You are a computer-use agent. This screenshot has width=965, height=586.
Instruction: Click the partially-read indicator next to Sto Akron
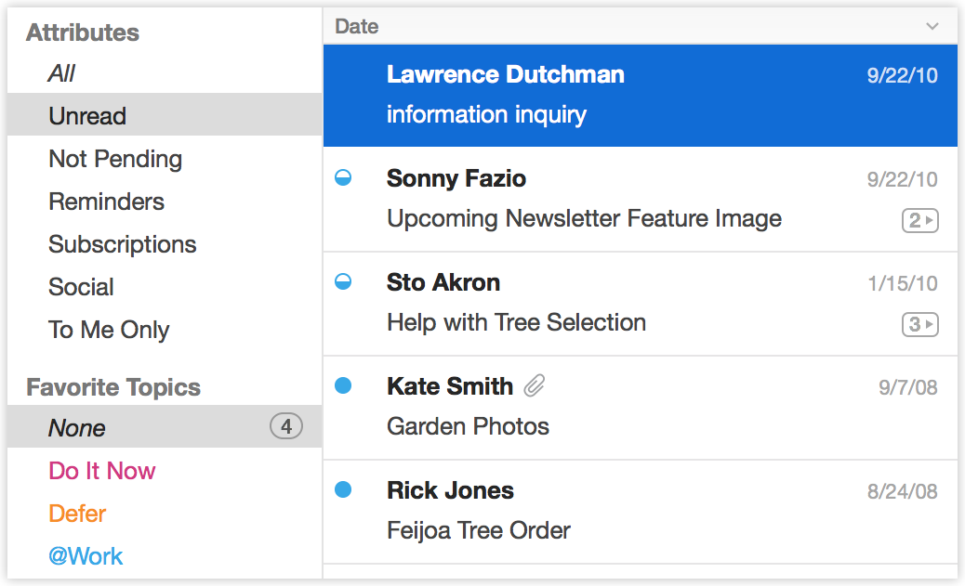coord(343,281)
